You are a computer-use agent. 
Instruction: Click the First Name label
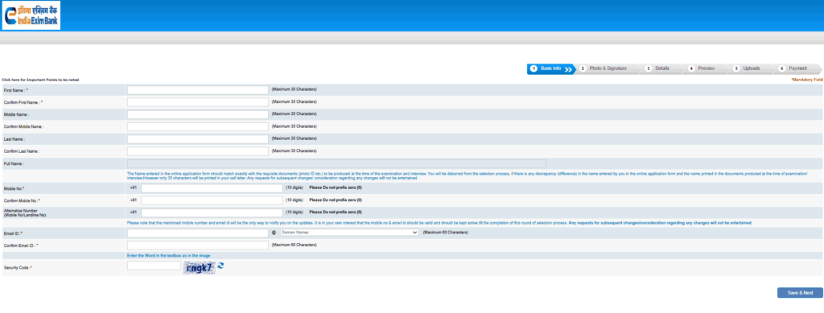coord(16,90)
